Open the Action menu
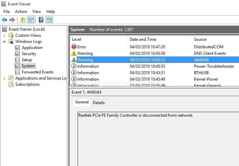239x166 pixels. [21, 12]
